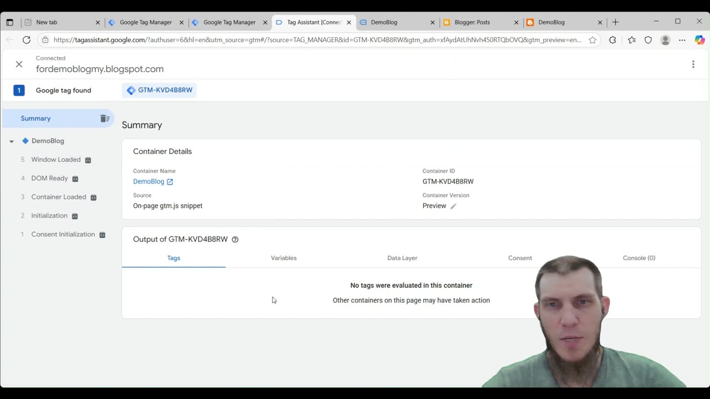Add a new browser tab with plus
The width and height of the screenshot is (710, 399).
615,22
